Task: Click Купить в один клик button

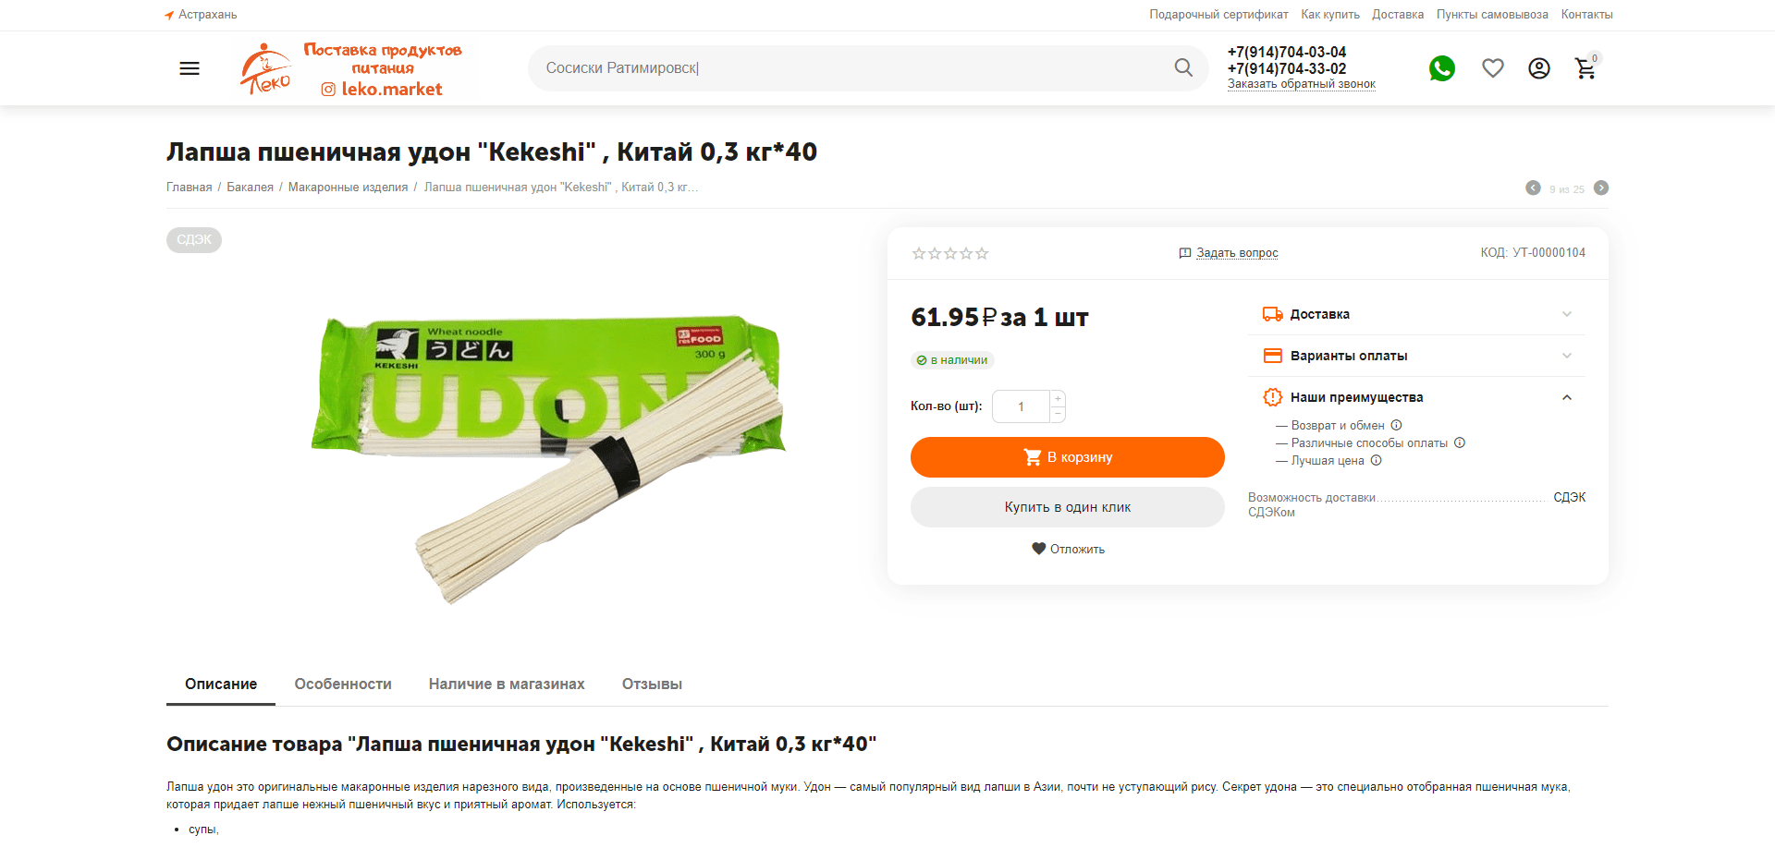Action: (x=1068, y=507)
